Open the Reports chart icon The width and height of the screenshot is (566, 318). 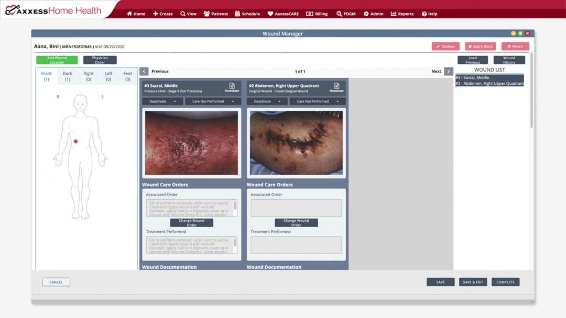click(x=393, y=14)
